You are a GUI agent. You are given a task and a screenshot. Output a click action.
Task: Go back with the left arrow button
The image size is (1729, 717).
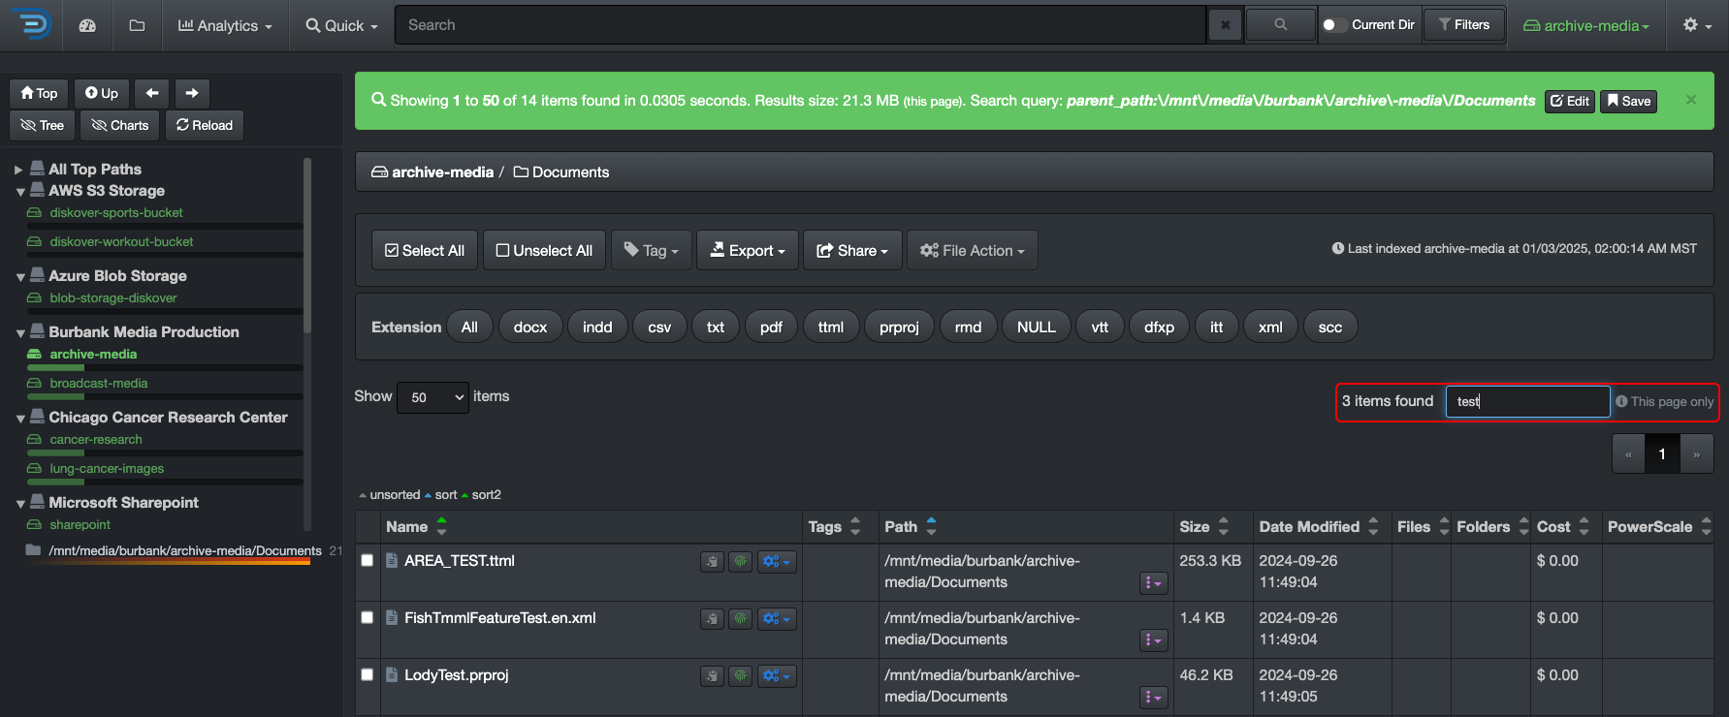pos(152,93)
